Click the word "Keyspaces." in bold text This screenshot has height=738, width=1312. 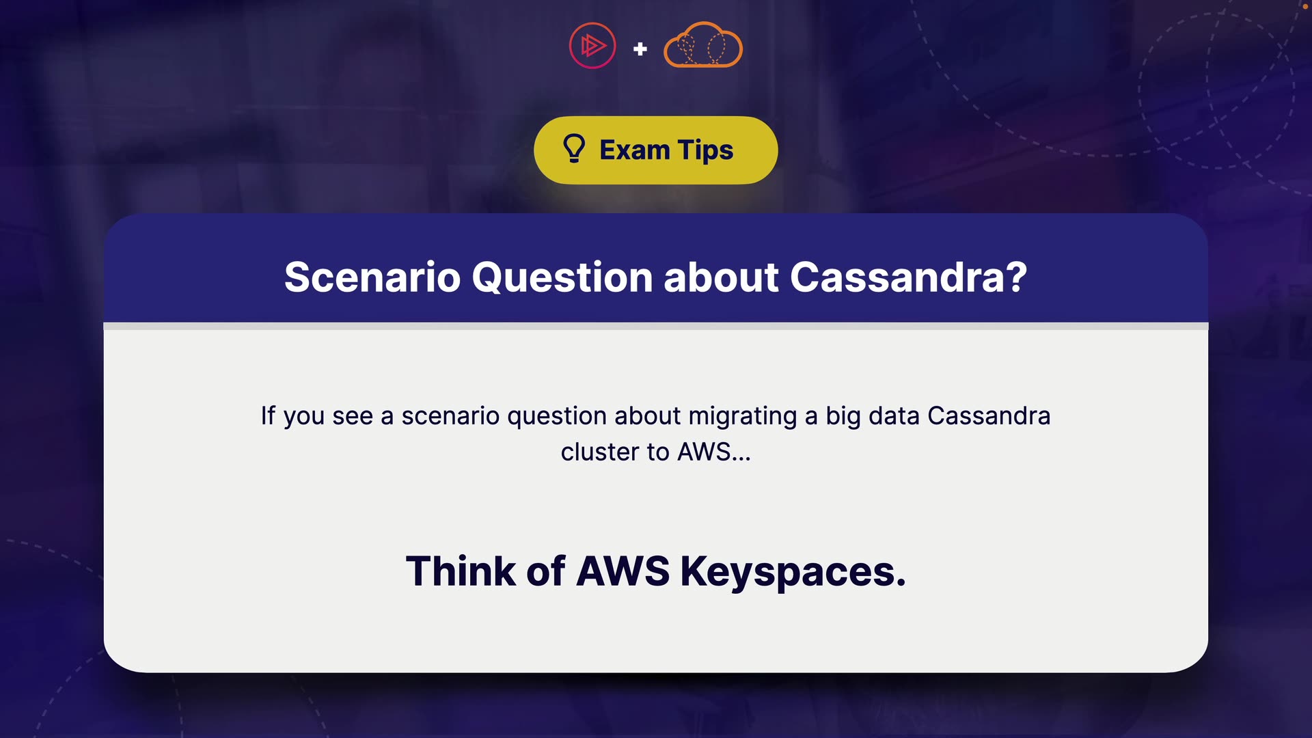pos(793,571)
